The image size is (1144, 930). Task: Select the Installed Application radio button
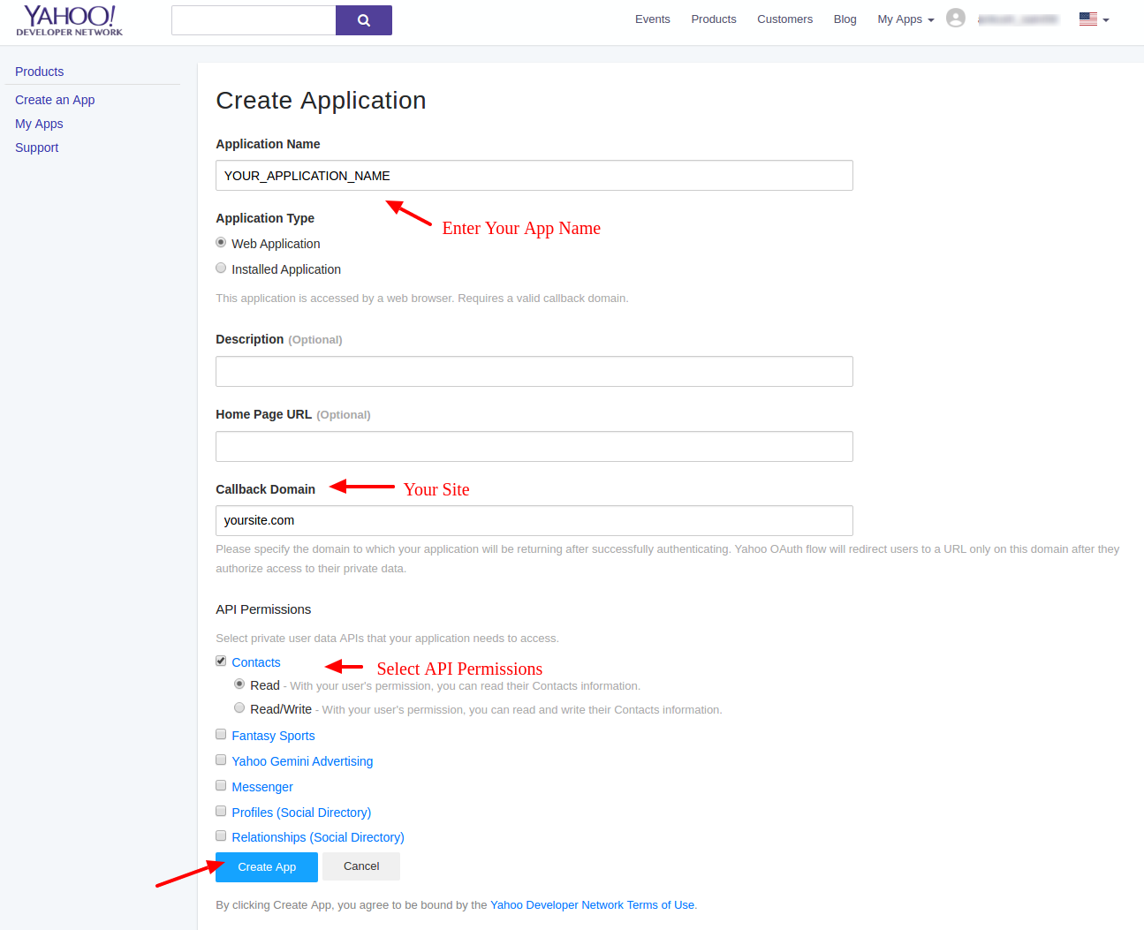tap(221, 268)
